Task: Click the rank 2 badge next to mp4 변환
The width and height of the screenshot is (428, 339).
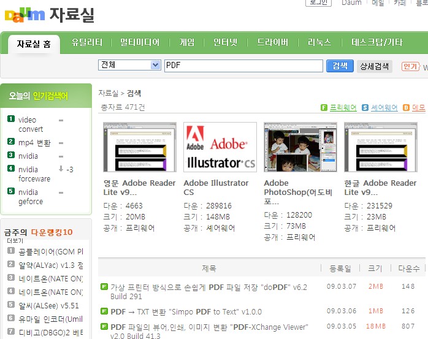Action: pos(11,142)
